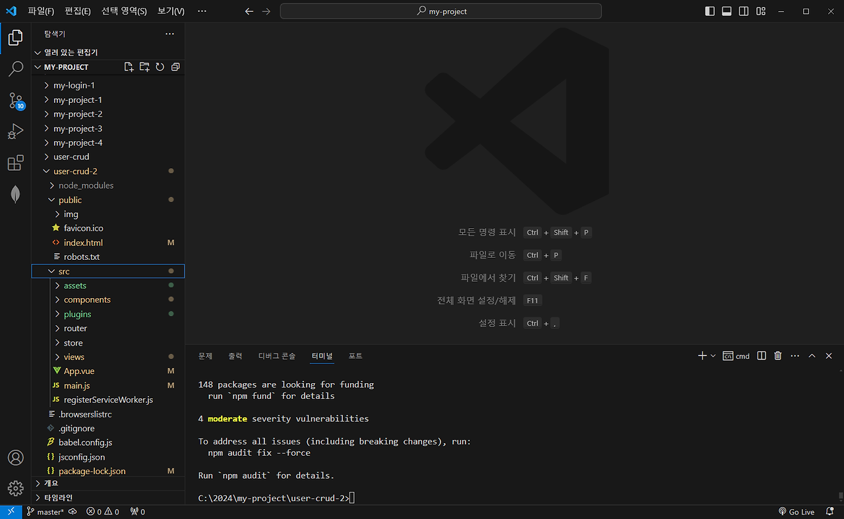The width and height of the screenshot is (844, 519).
Task: Click the cmd terminal label
Action: (x=737, y=355)
